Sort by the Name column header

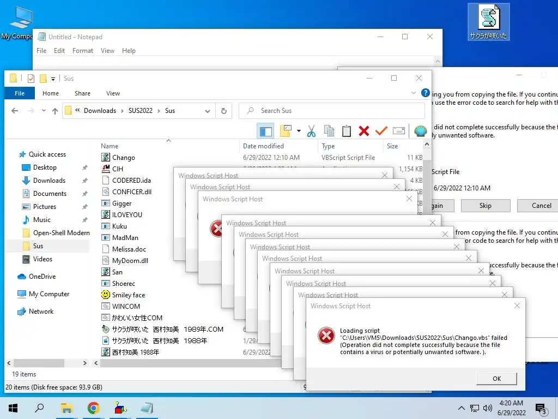pyautogui.click(x=110, y=146)
